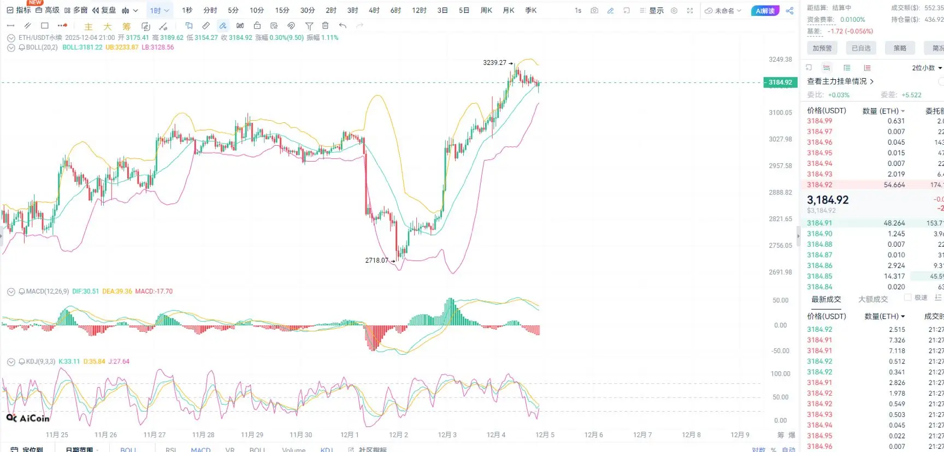Switch to the 15分 timeframe

pyautogui.click(x=282, y=10)
